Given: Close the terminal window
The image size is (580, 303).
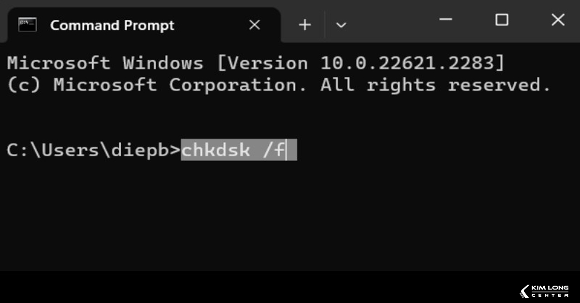Looking at the screenshot, I should pos(558,20).
